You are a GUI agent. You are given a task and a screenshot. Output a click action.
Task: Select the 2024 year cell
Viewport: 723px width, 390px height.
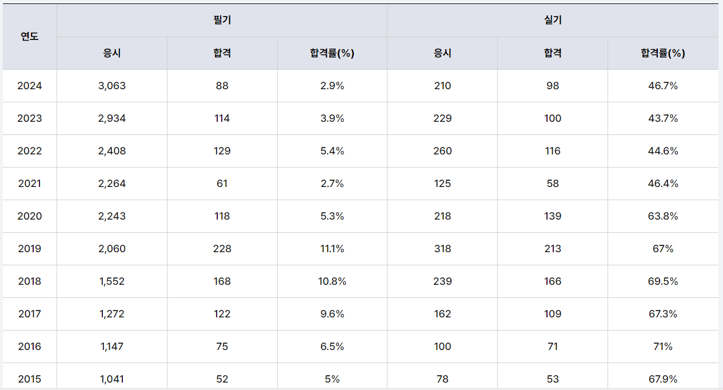tap(30, 86)
